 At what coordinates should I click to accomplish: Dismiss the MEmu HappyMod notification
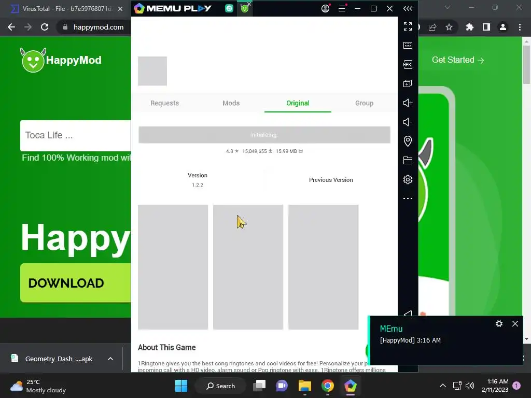tap(515, 323)
